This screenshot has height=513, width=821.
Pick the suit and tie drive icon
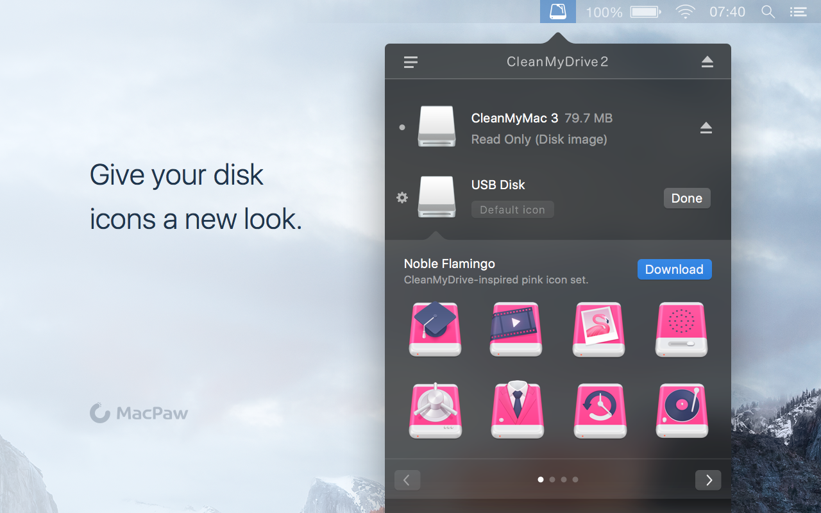pyautogui.click(x=517, y=410)
